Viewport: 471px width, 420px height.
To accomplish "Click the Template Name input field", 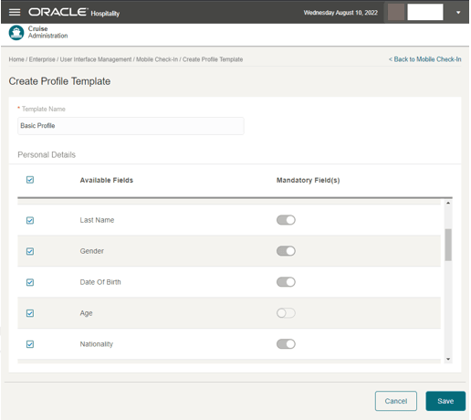I will pos(131,126).
